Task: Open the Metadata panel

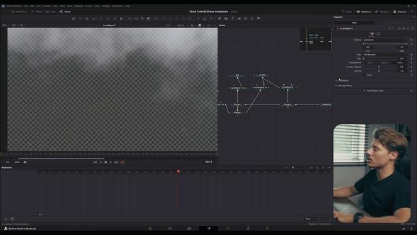Action: (x=382, y=12)
